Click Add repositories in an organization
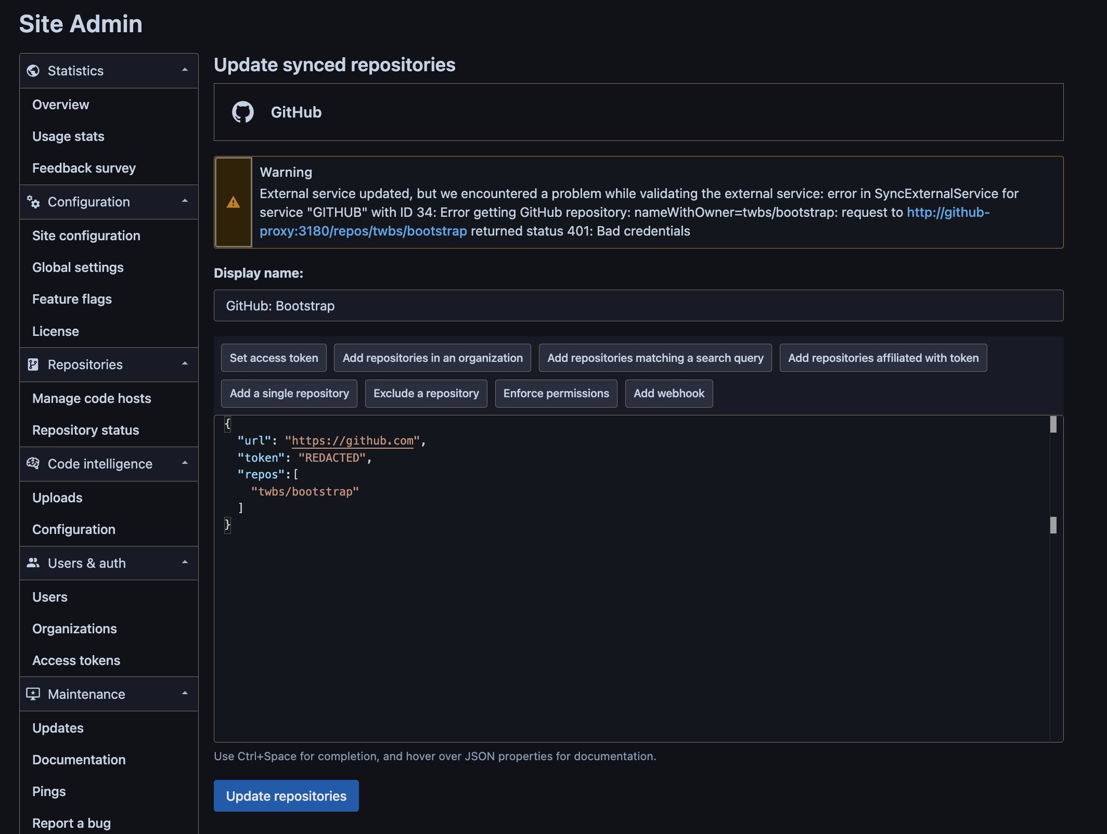The height and width of the screenshot is (834, 1107). click(432, 358)
